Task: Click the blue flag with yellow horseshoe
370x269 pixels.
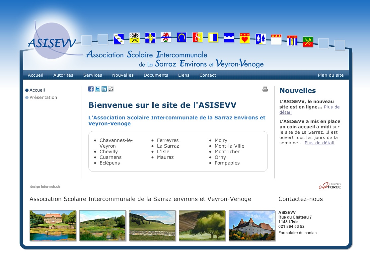Action: [x=182, y=37]
